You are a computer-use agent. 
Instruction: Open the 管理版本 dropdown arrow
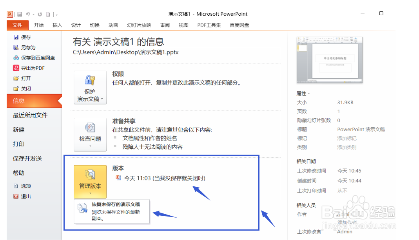tap(90, 193)
